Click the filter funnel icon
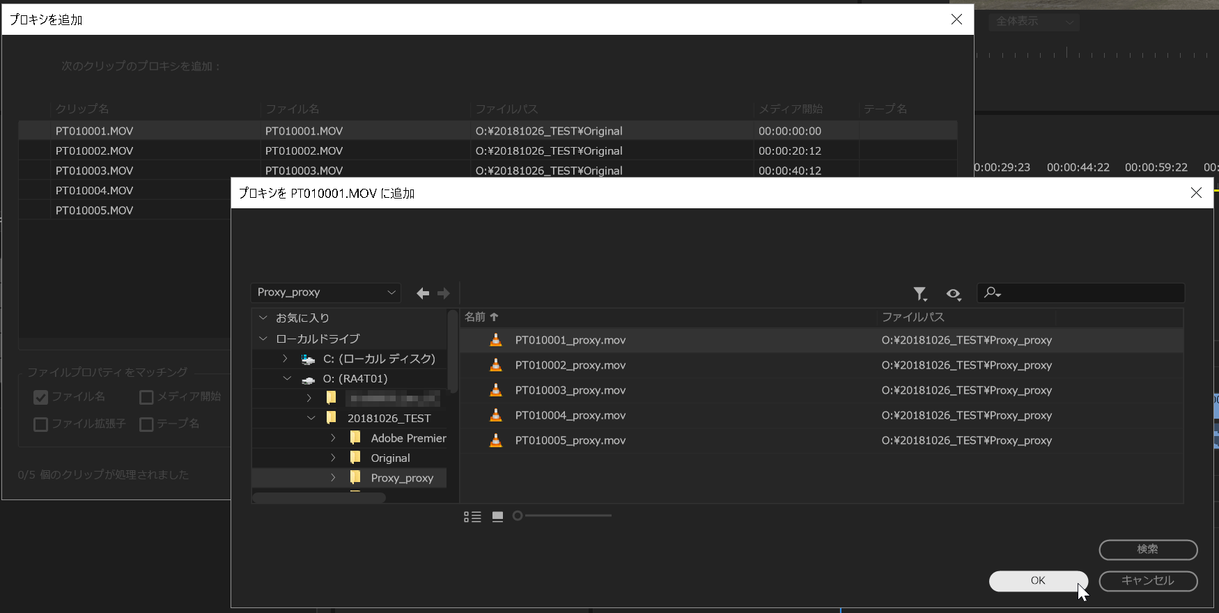 coord(919,294)
